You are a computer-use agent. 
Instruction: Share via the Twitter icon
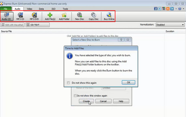[160, 9]
